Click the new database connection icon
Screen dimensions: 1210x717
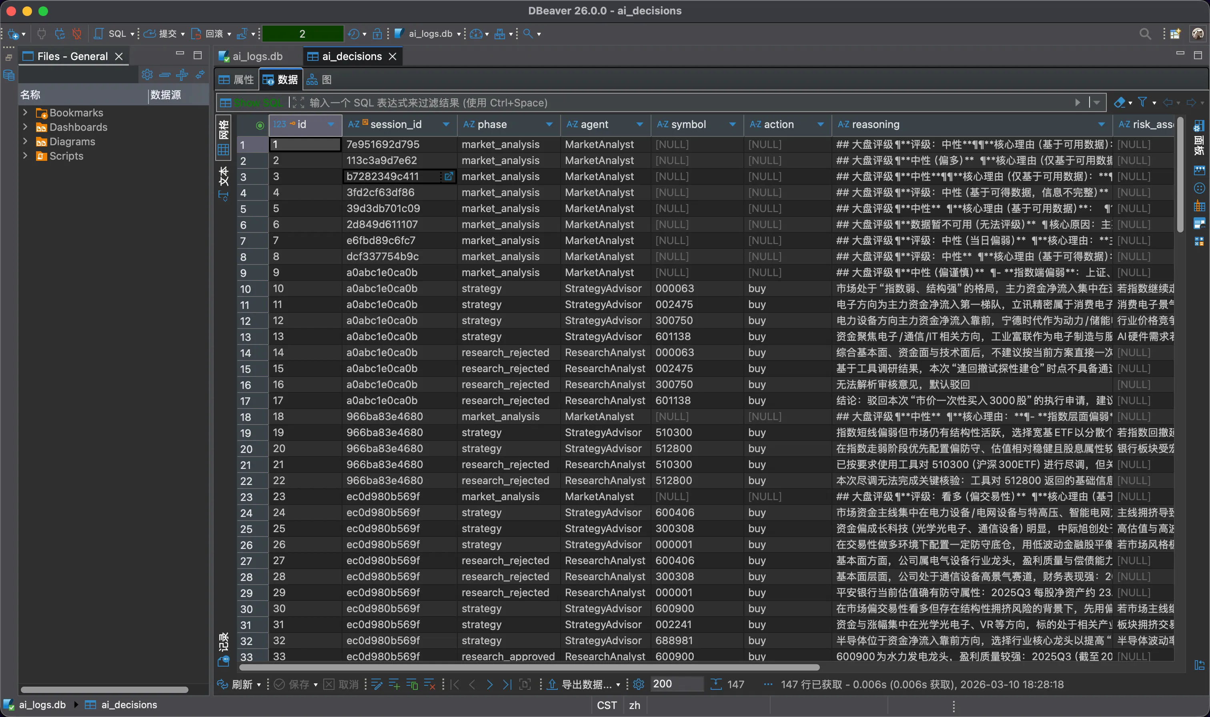coord(13,34)
